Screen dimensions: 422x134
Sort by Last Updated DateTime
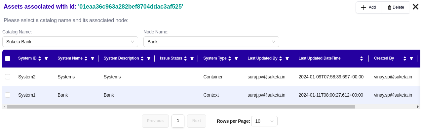pyautogui.click(x=362, y=59)
